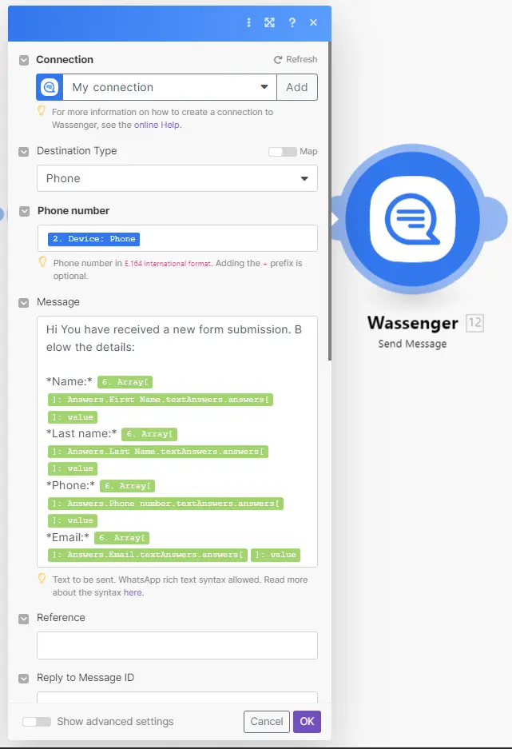Click the lightbulb hint icon under Phone number
The width and height of the screenshot is (512, 749).
pos(42,261)
